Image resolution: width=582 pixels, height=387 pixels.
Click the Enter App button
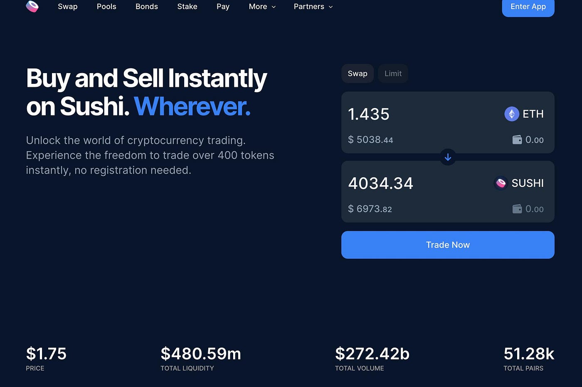pyautogui.click(x=528, y=7)
